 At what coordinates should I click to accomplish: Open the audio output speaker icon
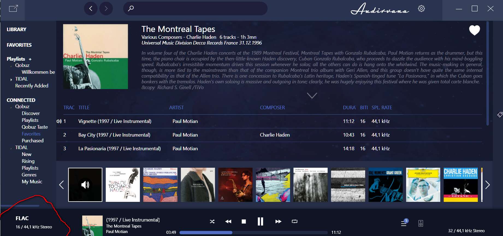pos(421,223)
